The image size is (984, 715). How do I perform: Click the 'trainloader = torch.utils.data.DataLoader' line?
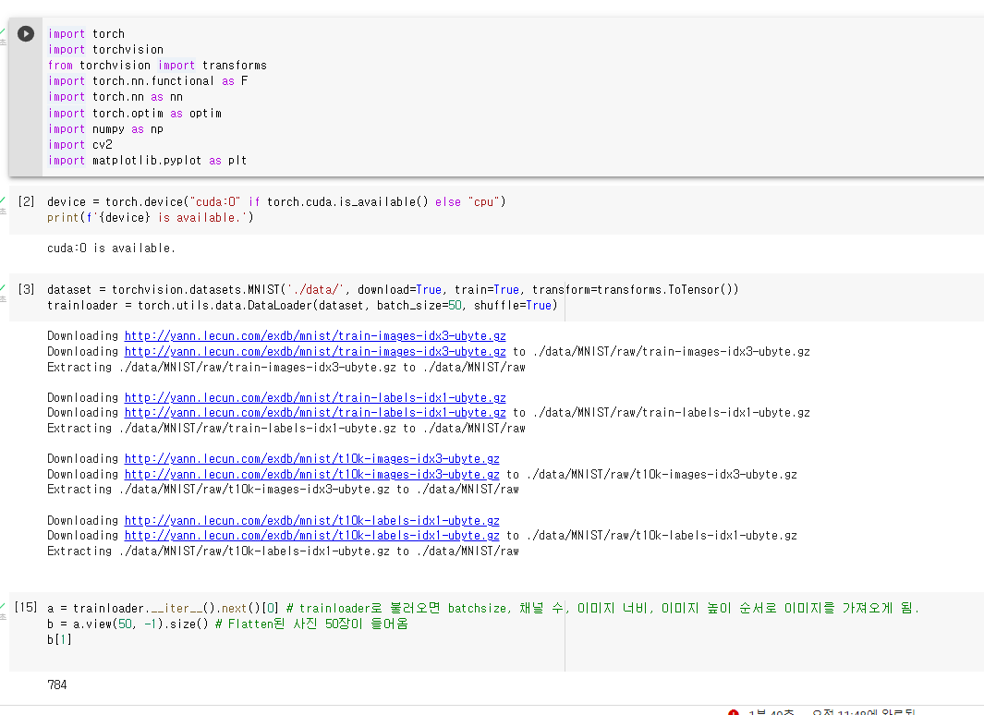click(x=302, y=306)
